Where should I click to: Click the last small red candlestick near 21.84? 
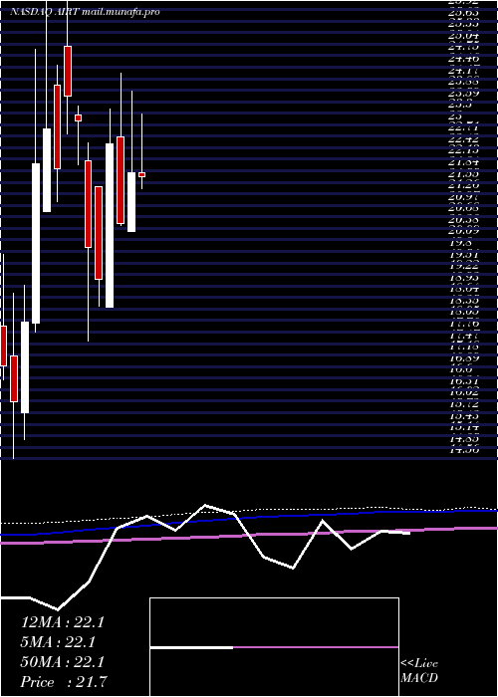tap(141, 174)
